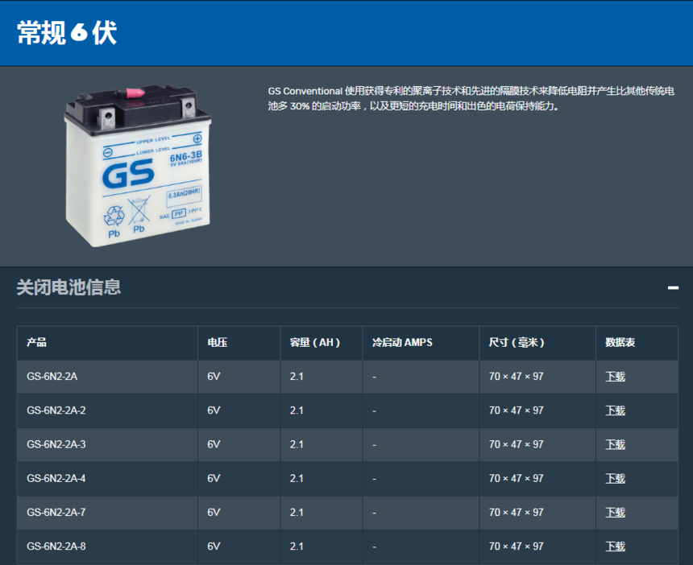Click the GS Conventional description paragraph

point(471,98)
